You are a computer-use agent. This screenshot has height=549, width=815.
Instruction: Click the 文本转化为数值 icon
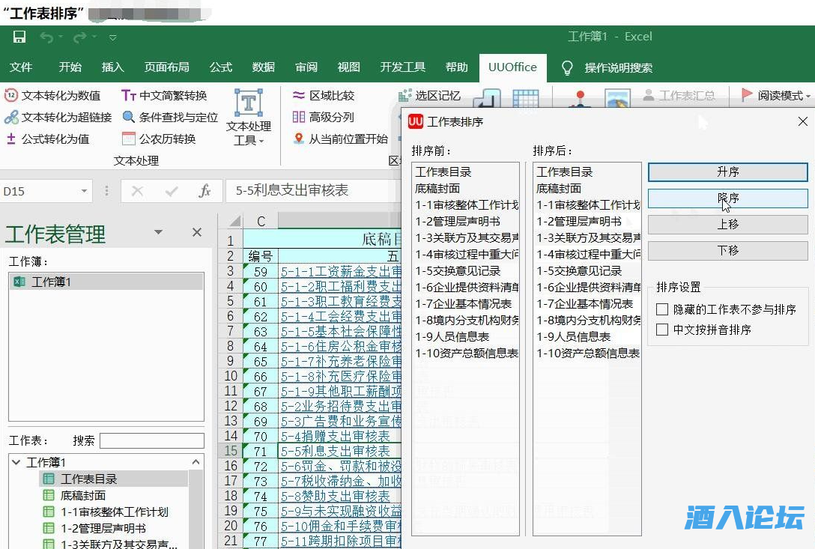click(x=11, y=95)
